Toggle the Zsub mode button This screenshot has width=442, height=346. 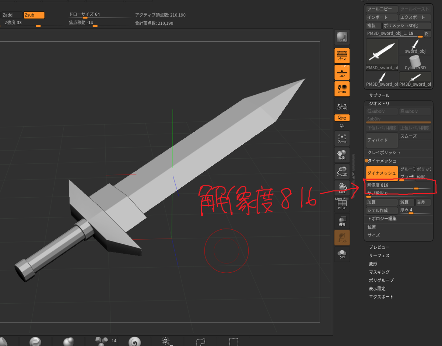[34, 15]
